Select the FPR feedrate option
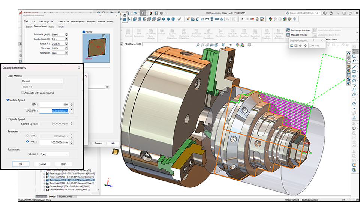Screen dimensions: 360x202 (x=27, y=136)
